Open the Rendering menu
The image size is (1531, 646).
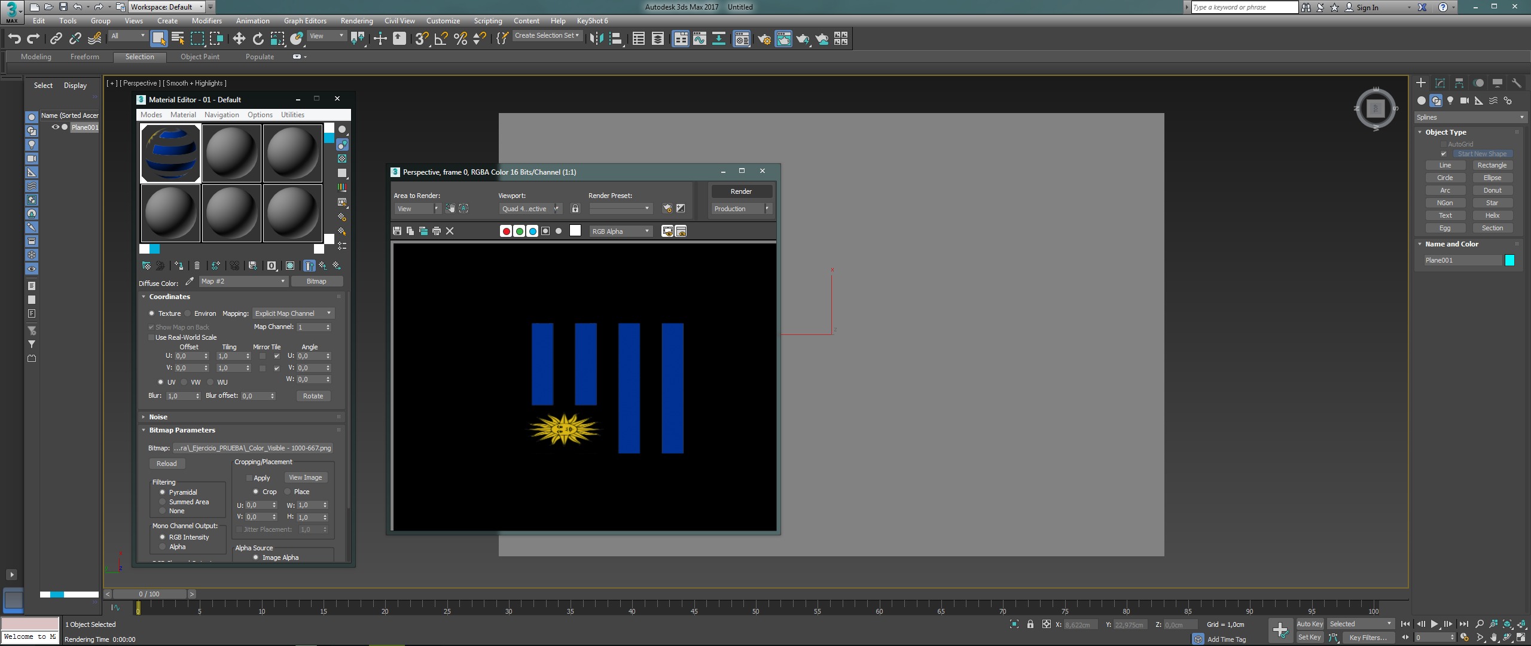coord(356,21)
